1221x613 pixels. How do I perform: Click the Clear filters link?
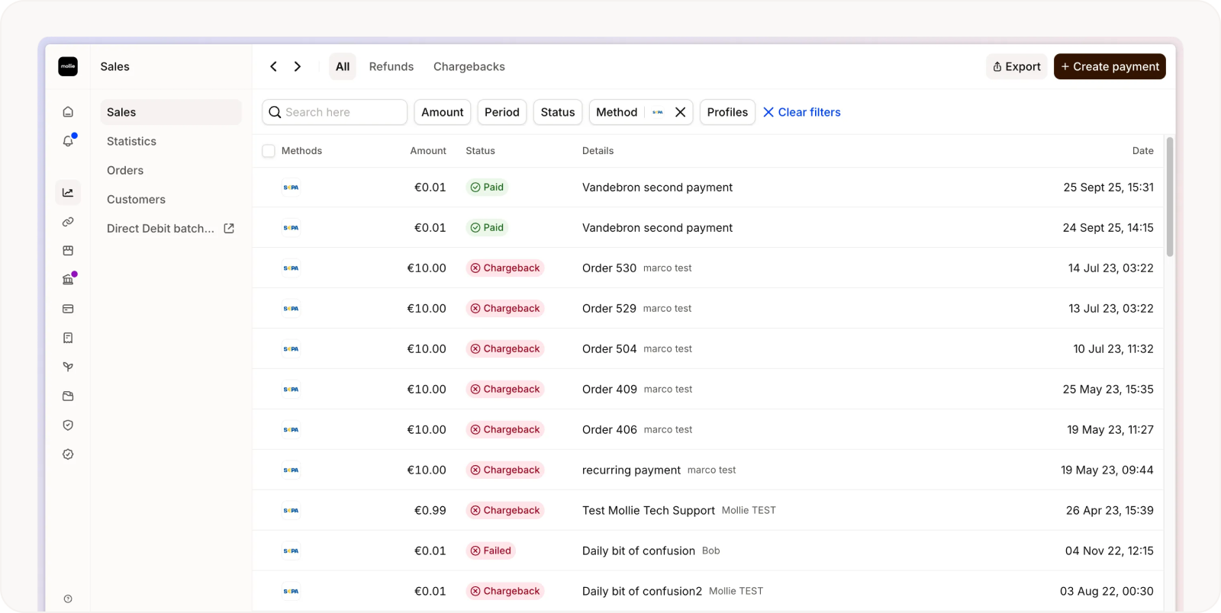click(x=801, y=112)
